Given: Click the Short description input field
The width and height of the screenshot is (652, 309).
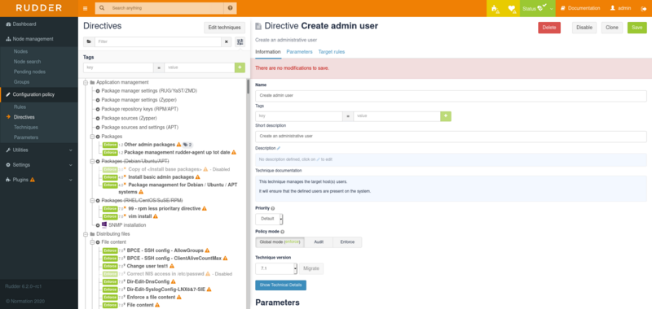Looking at the screenshot, I should (x=452, y=137).
